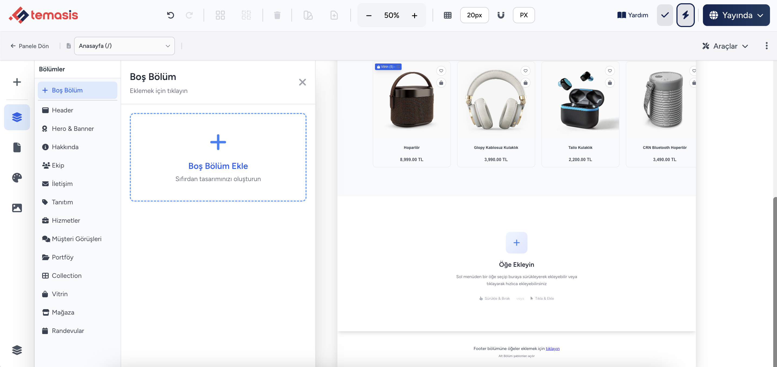Open the Yayında publish dropdown
Screen dimensions: 777x367
(x=736, y=15)
